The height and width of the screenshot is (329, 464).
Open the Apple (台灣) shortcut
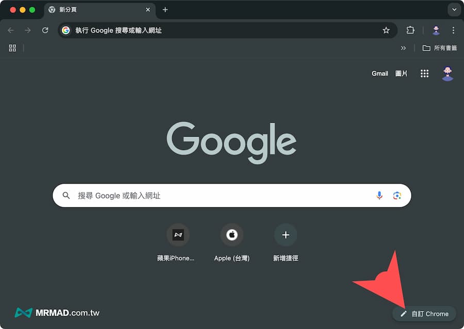pyautogui.click(x=232, y=235)
